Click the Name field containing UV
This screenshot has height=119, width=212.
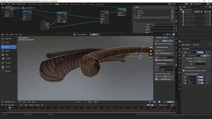point(162,27)
